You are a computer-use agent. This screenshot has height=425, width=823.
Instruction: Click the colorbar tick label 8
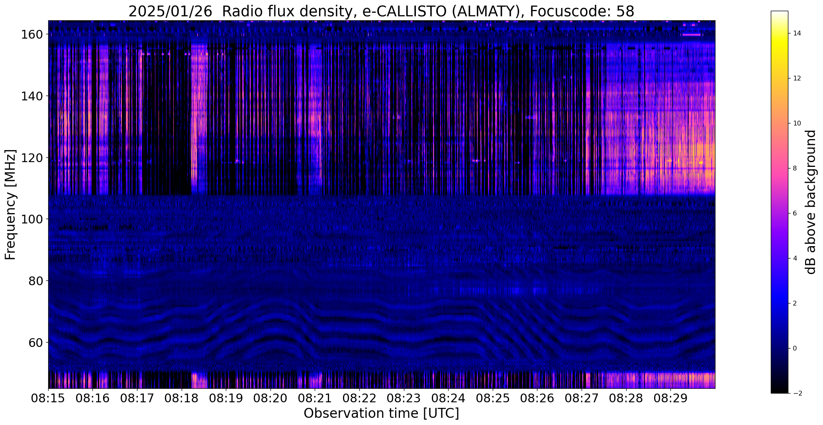(795, 168)
